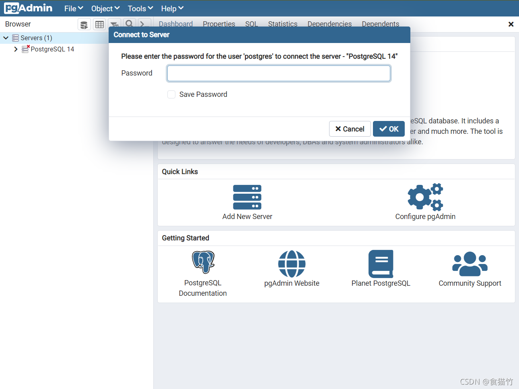
Task: Confirm with the OK button
Action: coord(389,129)
